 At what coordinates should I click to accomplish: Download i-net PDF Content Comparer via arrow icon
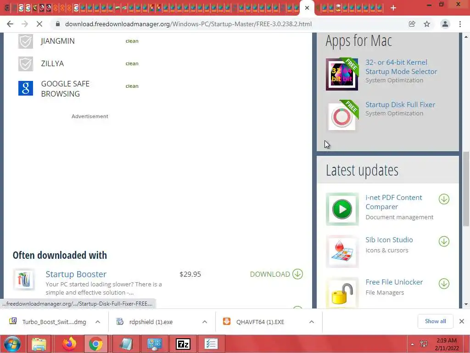click(444, 199)
